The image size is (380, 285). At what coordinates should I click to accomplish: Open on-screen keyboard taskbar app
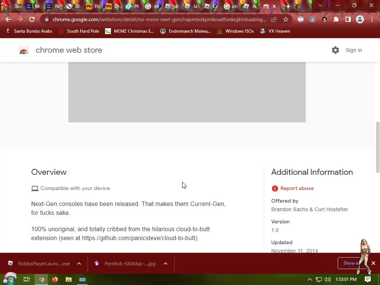tap(82, 279)
